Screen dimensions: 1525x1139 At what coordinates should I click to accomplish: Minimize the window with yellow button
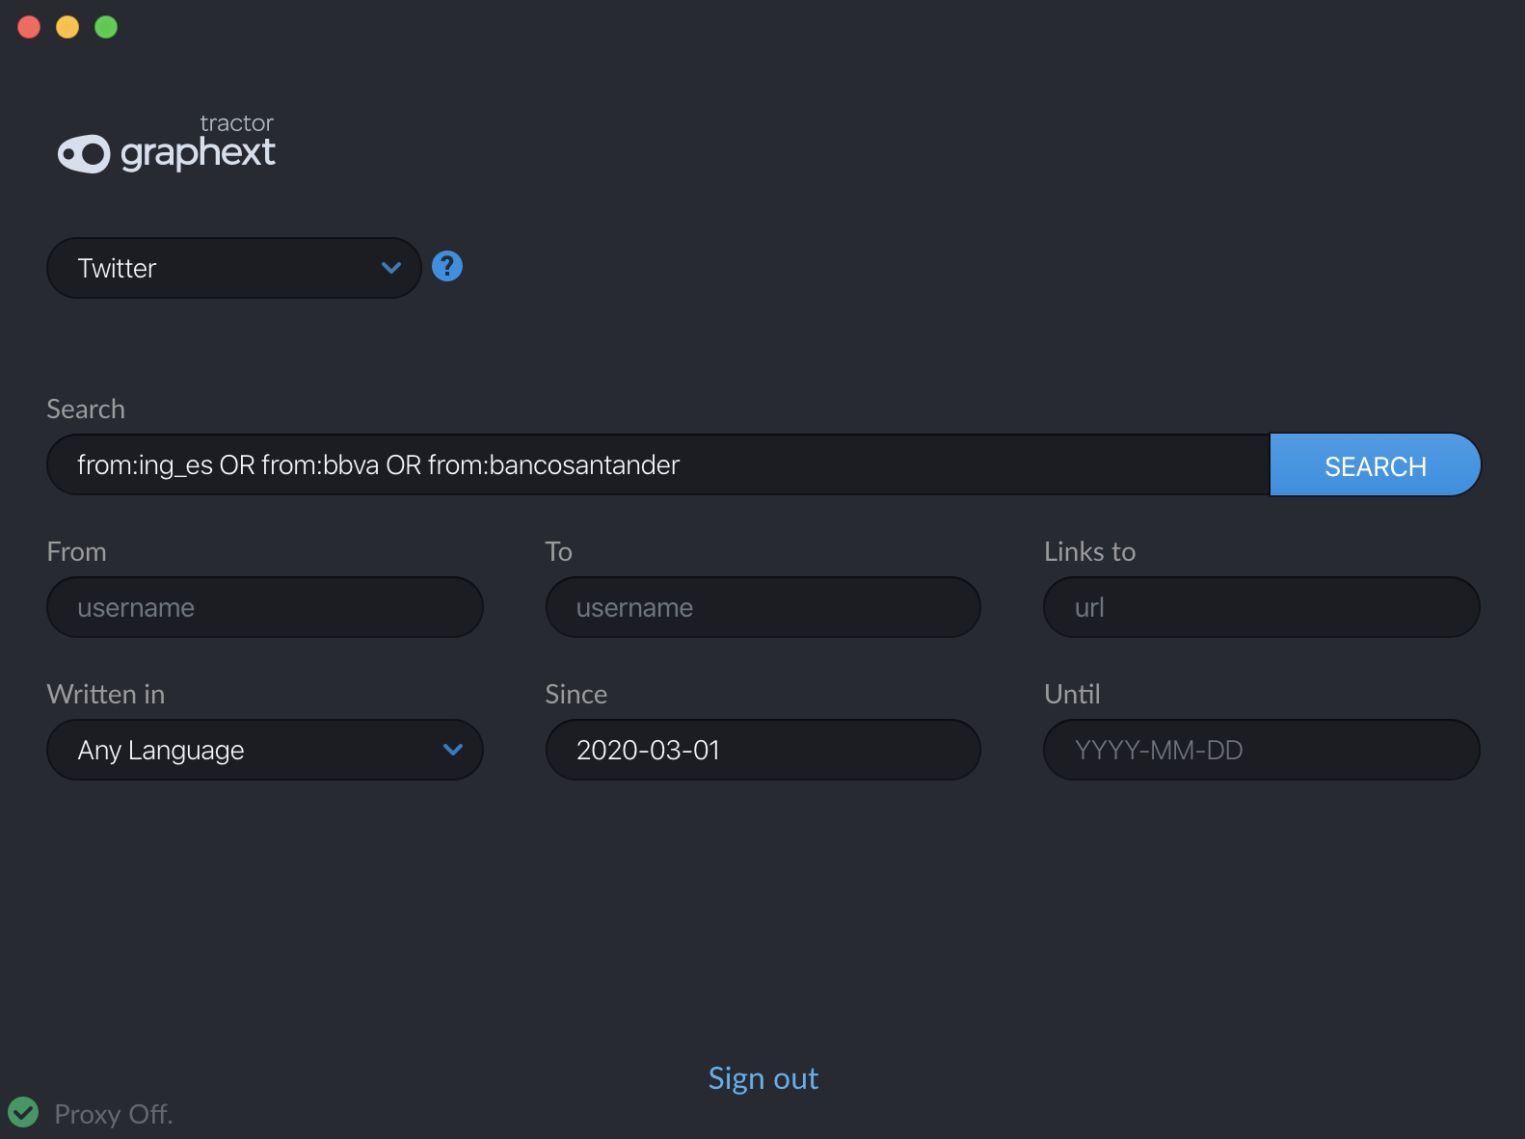coord(67,27)
